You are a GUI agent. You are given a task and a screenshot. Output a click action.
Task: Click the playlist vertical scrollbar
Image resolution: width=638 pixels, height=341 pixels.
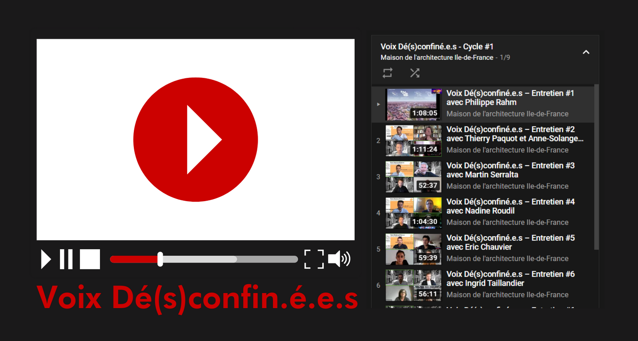click(x=596, y=167)
